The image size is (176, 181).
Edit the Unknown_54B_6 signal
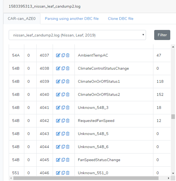point(58,147)
